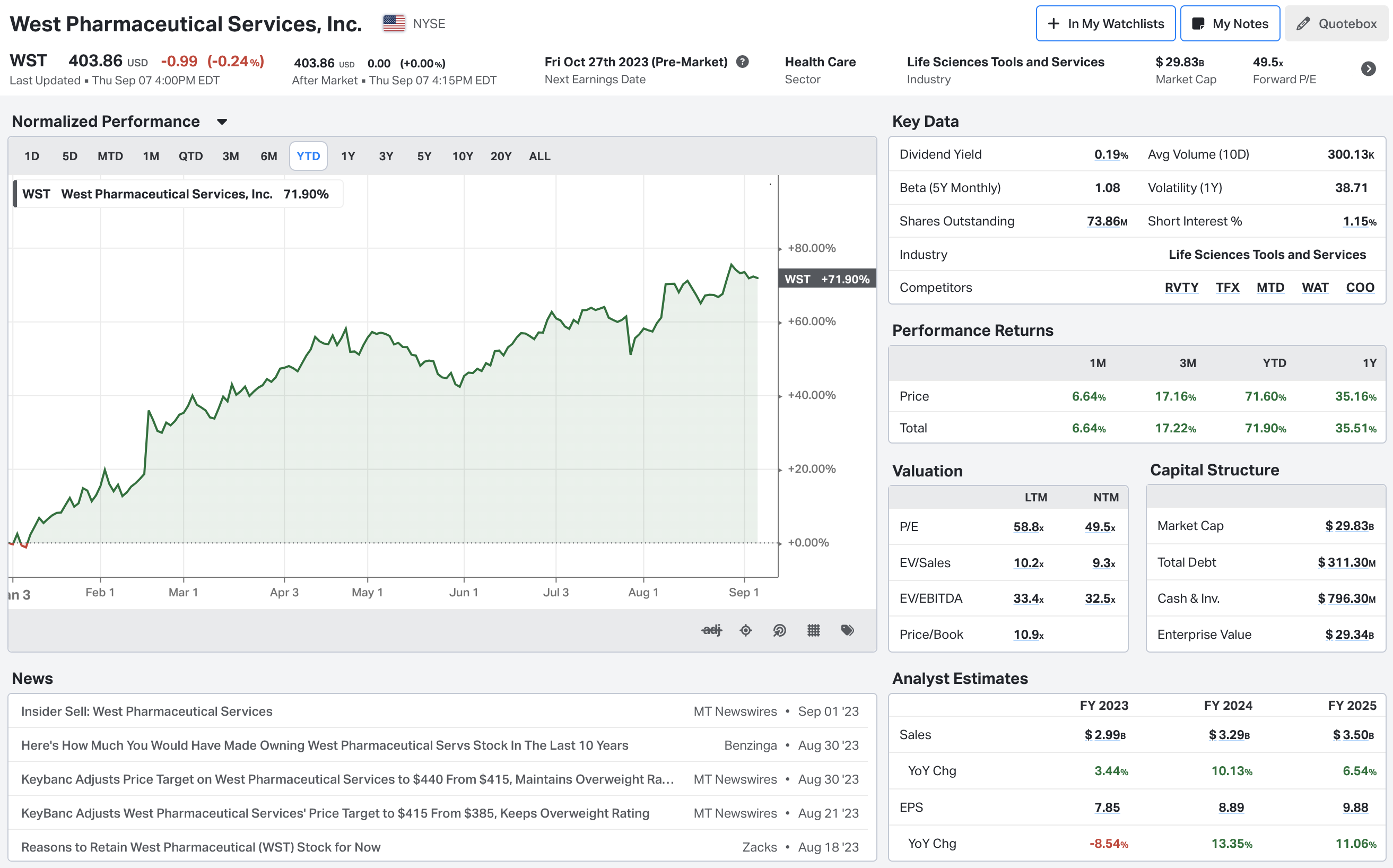The width and height of the screenshot is (1393, 868).
Task: Click Shares Outstanding value 73.86M
Action: [x=1107, y=222]
